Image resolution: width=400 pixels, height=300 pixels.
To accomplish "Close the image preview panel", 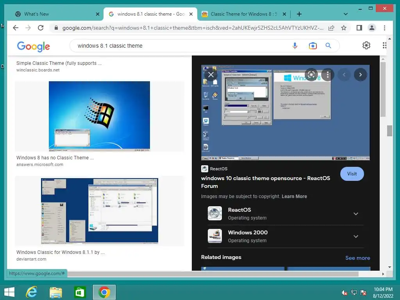I will click(211, 75).
